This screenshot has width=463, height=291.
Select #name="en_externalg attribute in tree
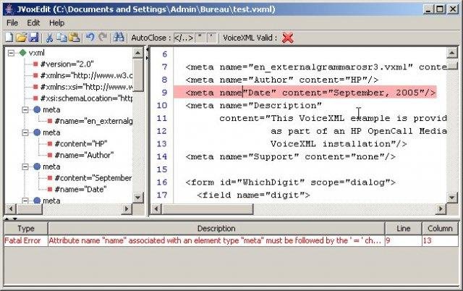[93, 121]
